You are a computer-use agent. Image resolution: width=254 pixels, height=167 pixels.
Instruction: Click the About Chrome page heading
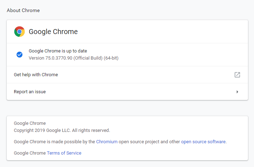tap(23, 10)
